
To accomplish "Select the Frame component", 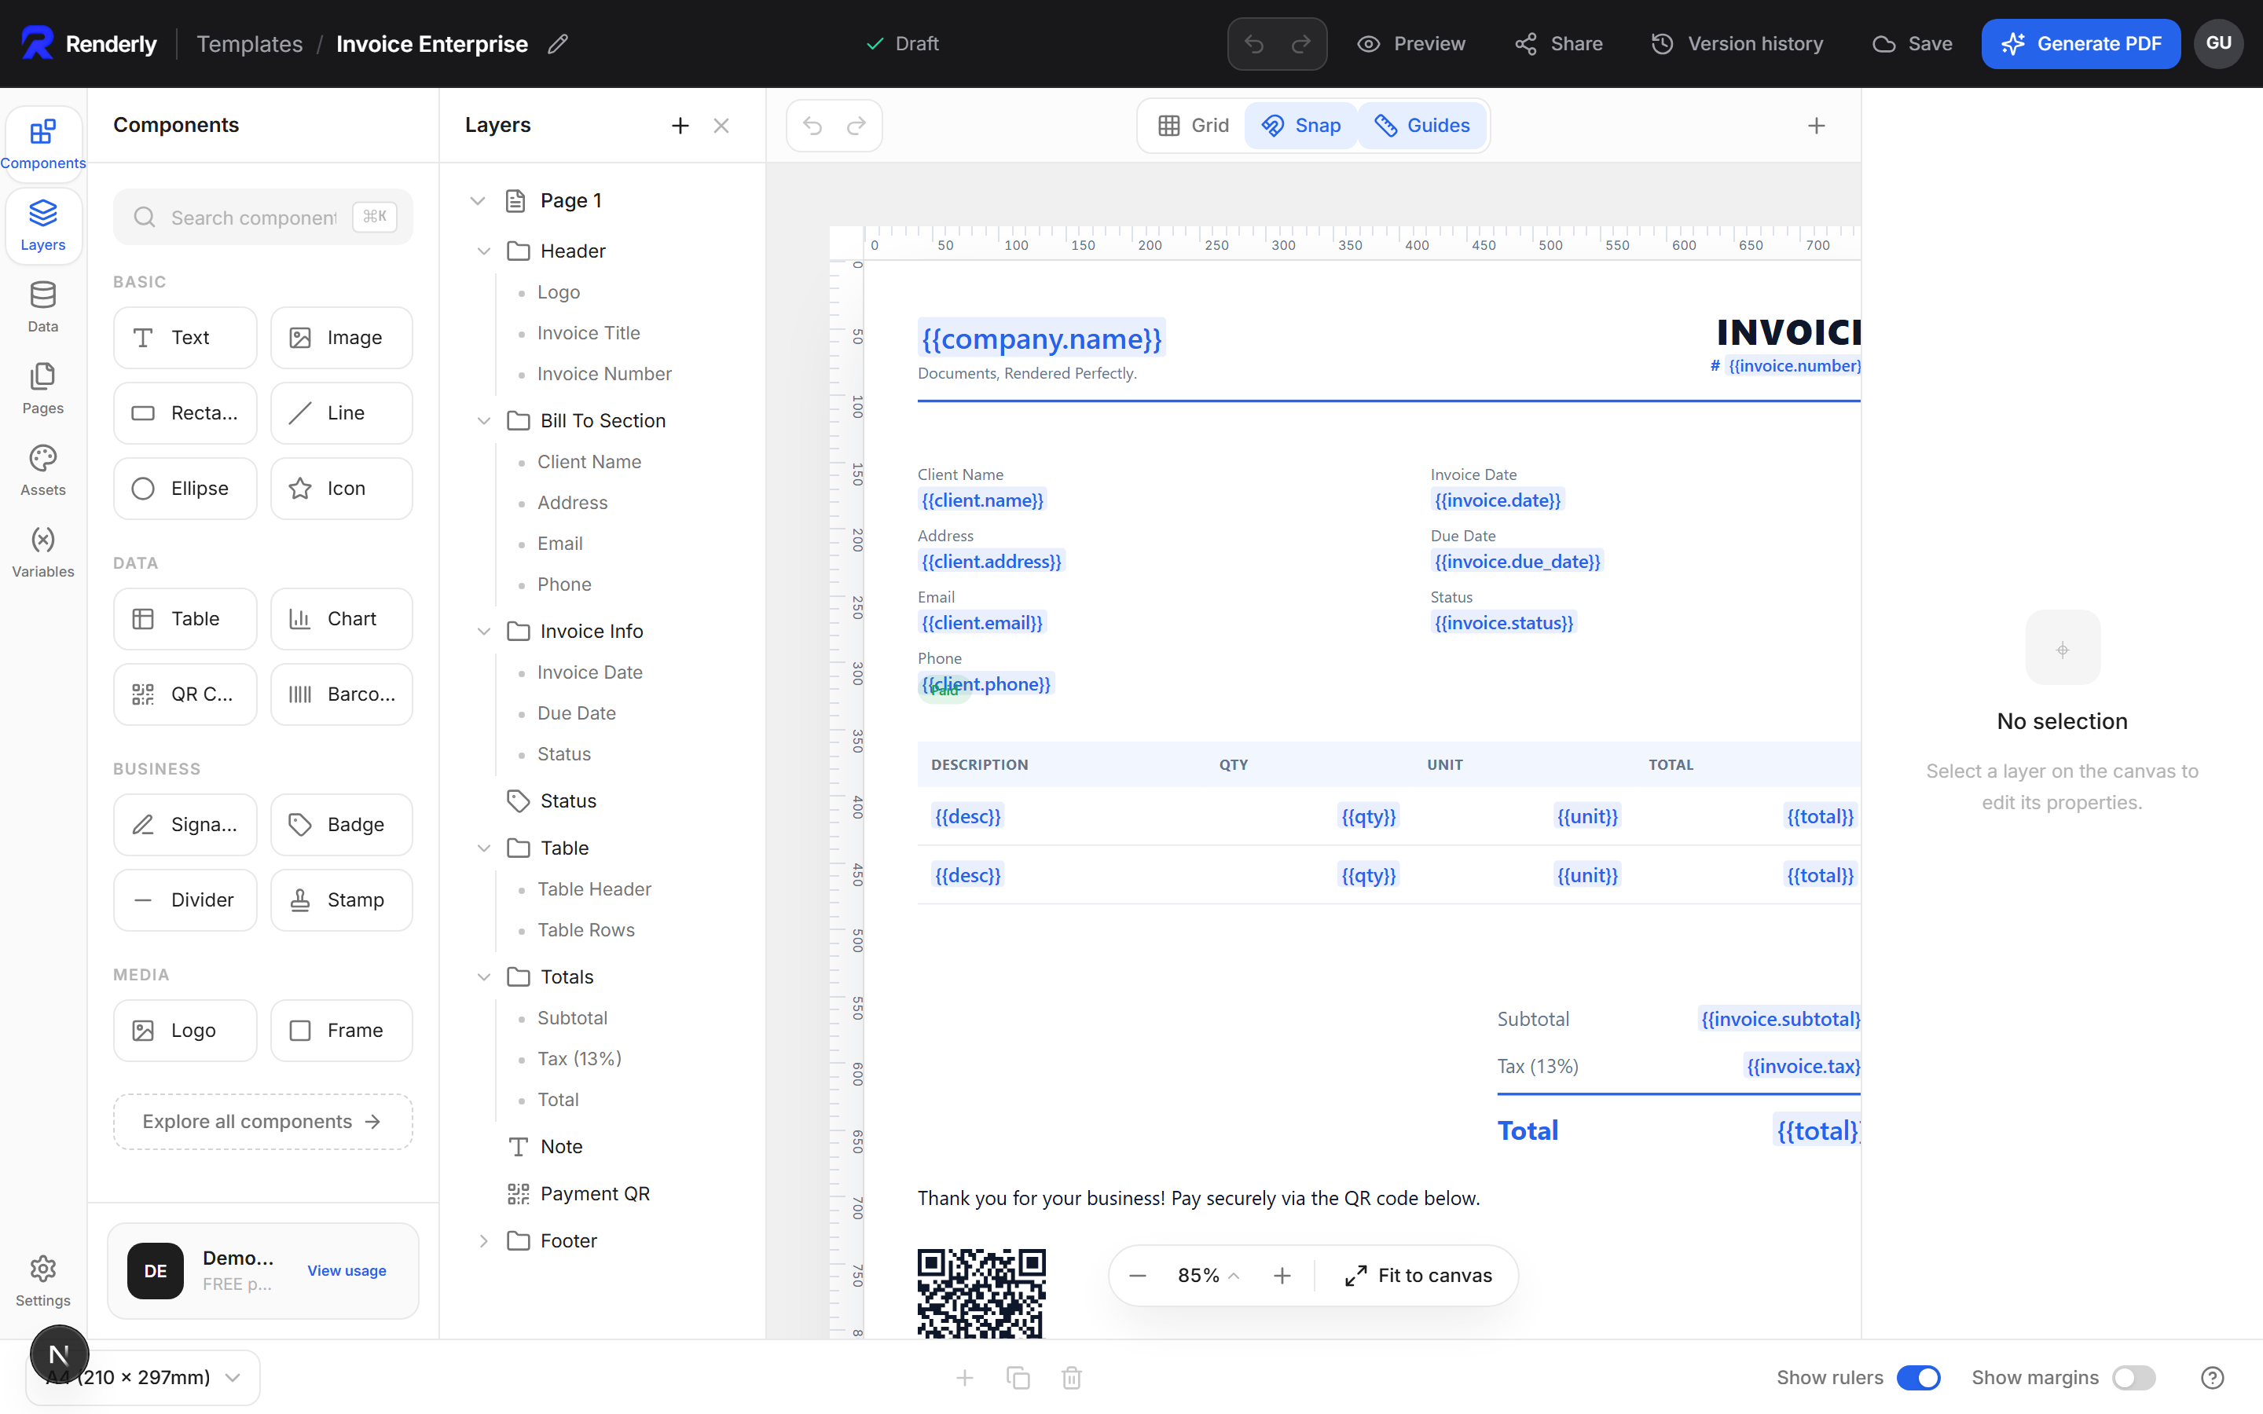I will [341, 1031].
